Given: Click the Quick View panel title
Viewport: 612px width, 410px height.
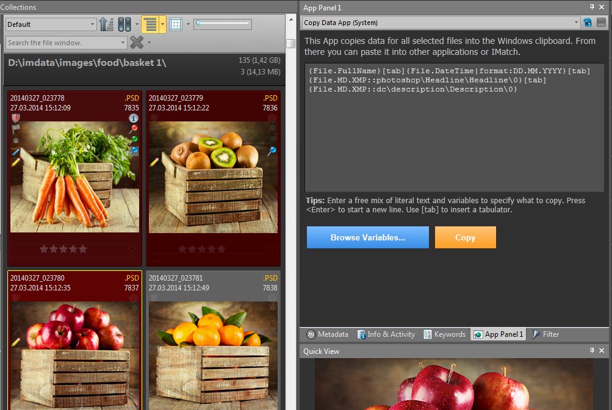Looking at the screenshot, I should click(x=321, y=351).
